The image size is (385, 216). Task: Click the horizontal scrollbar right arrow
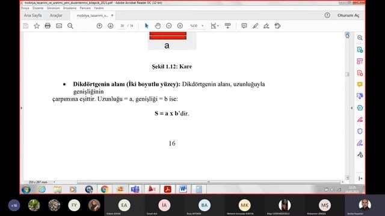pyautogui.click(x=342, y=182)
